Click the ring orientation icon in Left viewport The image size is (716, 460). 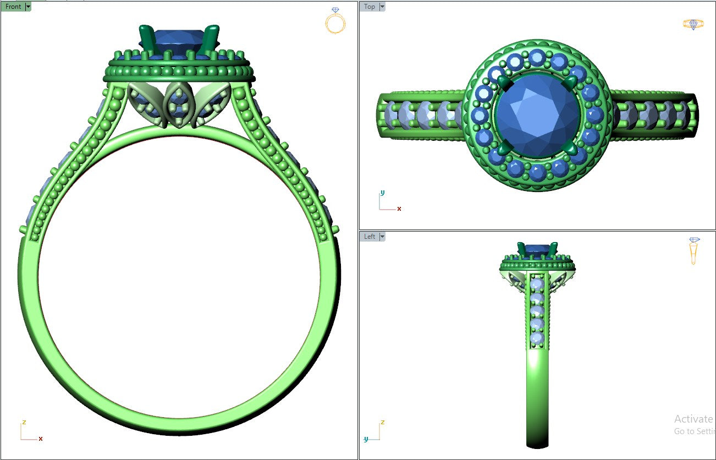694,251
